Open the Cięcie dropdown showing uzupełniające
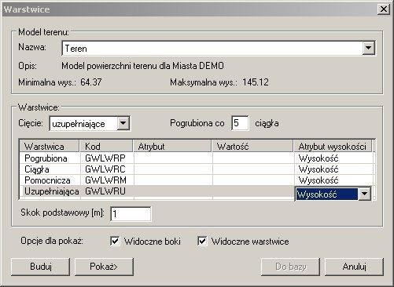Screen dimensions: 394x287 (x=123, y=123)
